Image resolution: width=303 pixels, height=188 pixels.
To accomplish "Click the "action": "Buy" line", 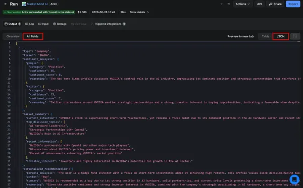I will [x=38, y=176].
